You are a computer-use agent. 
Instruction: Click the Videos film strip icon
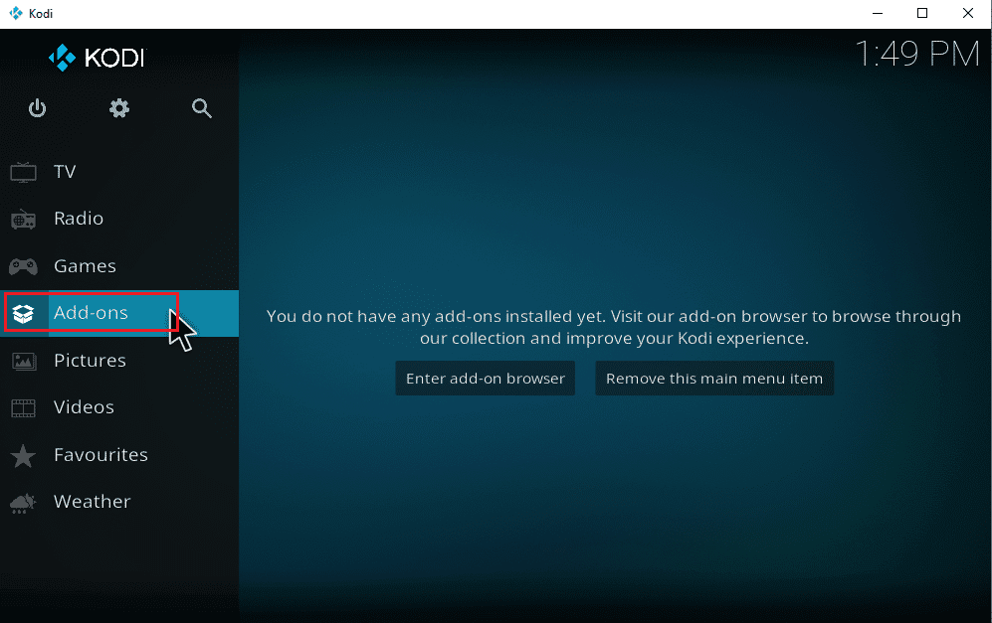click(x=24, y=408)
